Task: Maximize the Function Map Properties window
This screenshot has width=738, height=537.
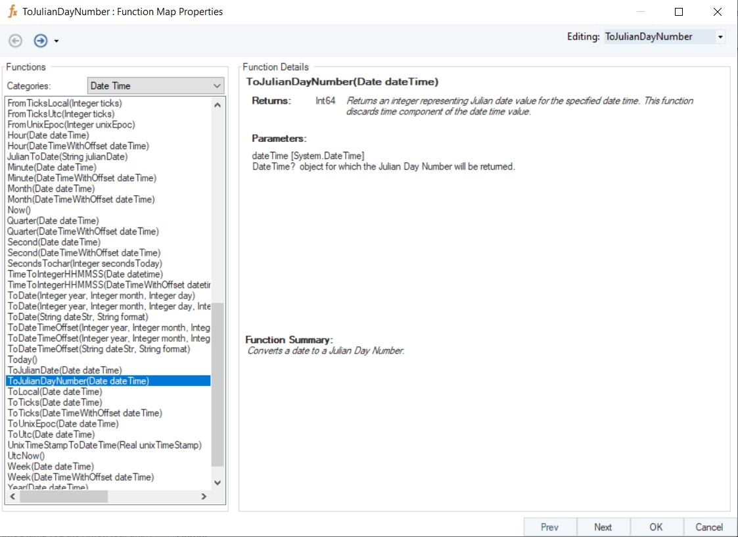Action: (679, 12)
